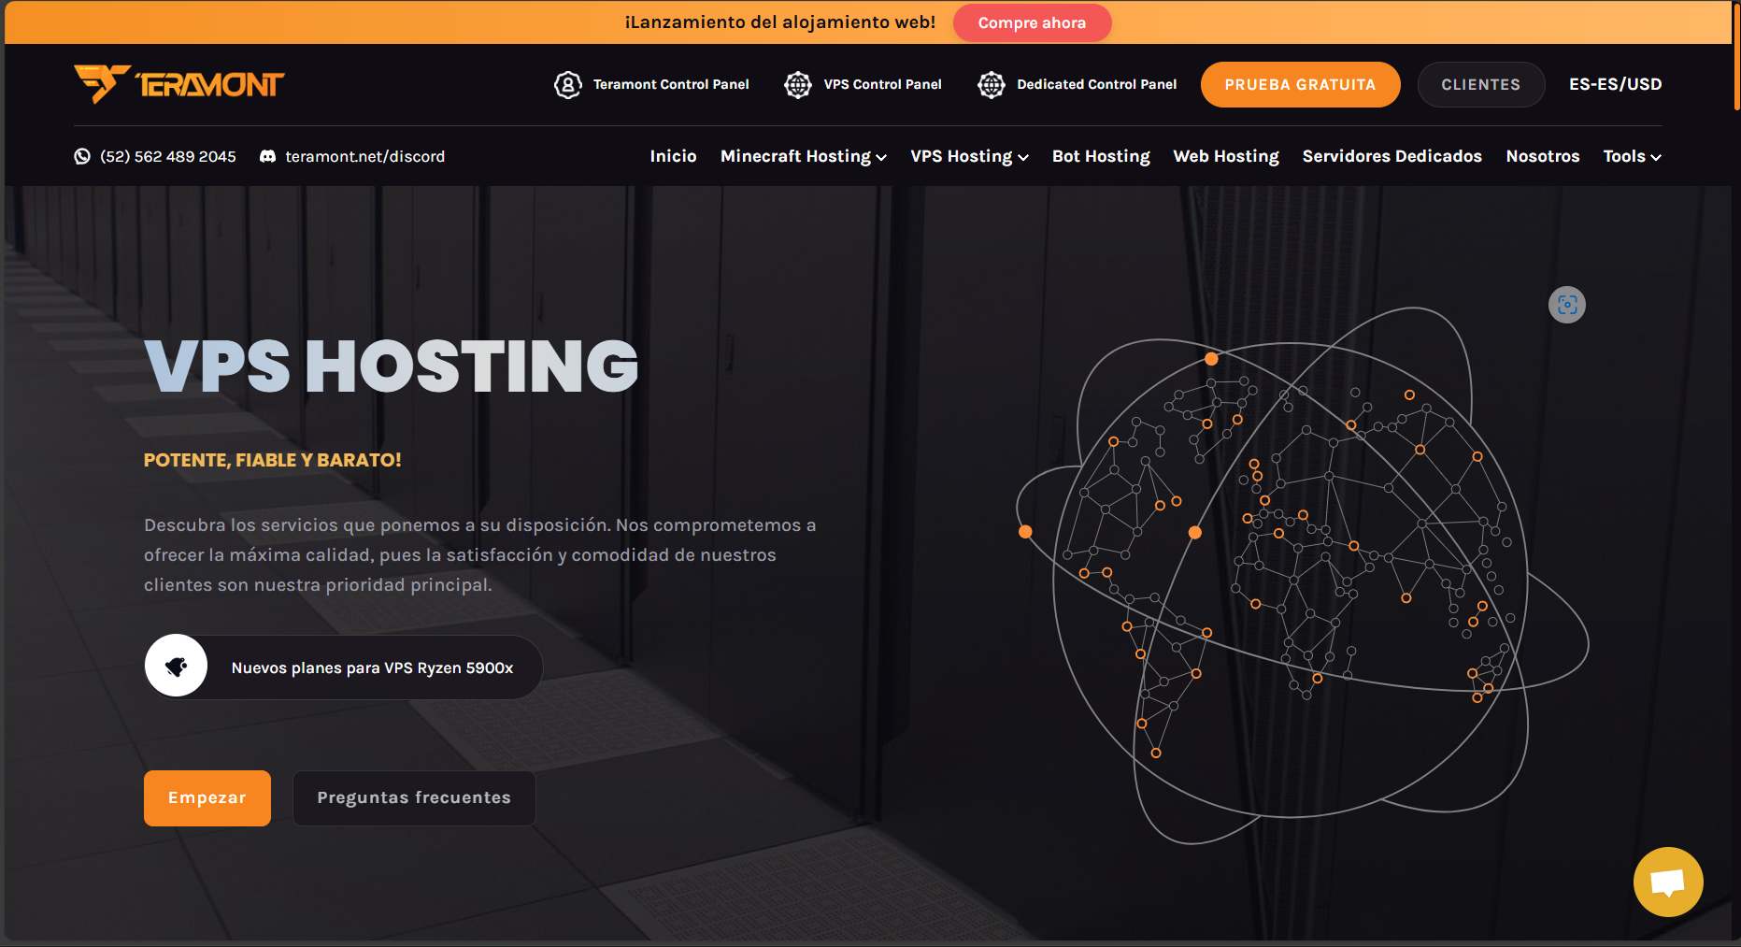
Task: Open the Web Hosting menu item
Action: (1226, 156)
